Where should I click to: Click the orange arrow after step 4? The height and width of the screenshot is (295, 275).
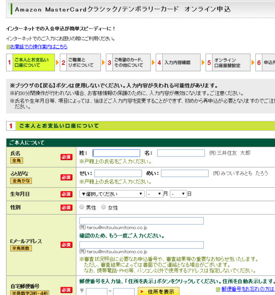203,62
